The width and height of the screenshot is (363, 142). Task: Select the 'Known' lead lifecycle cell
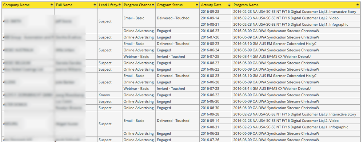tap(110, 95)
